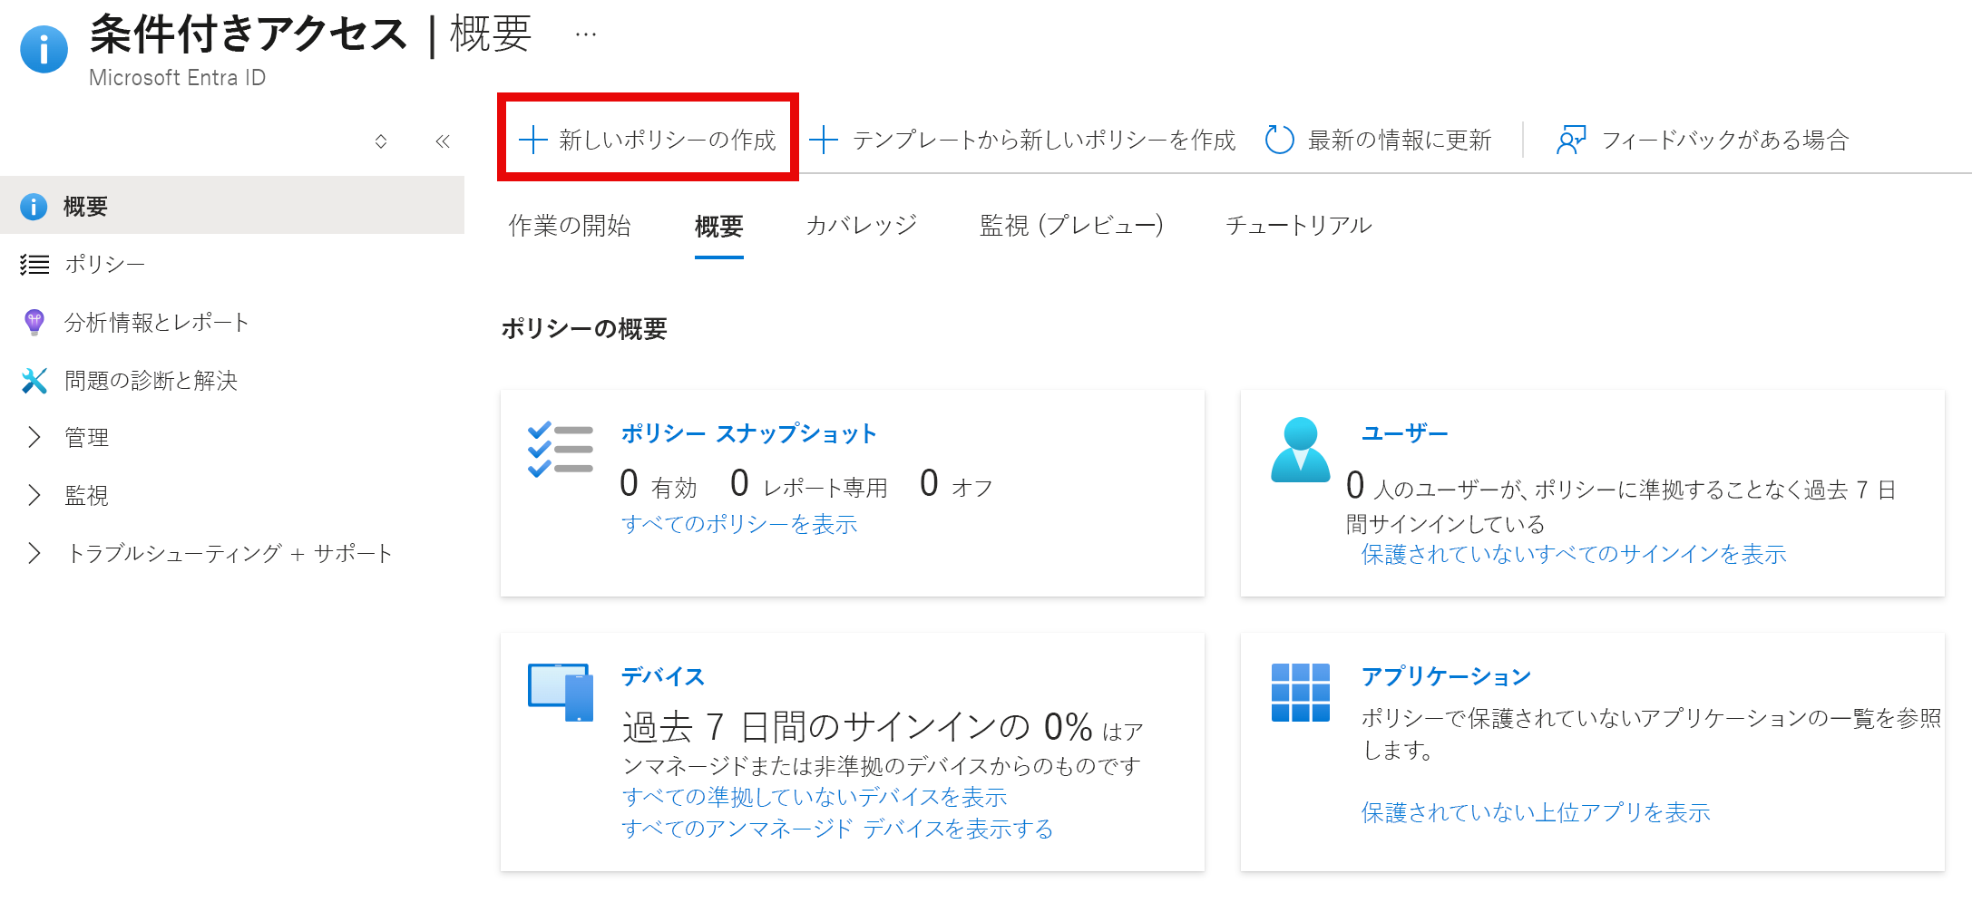Viewport: 1972px width, 912px height.
Task: Click フィードバックがある場合 button text
Action: 1724,140
